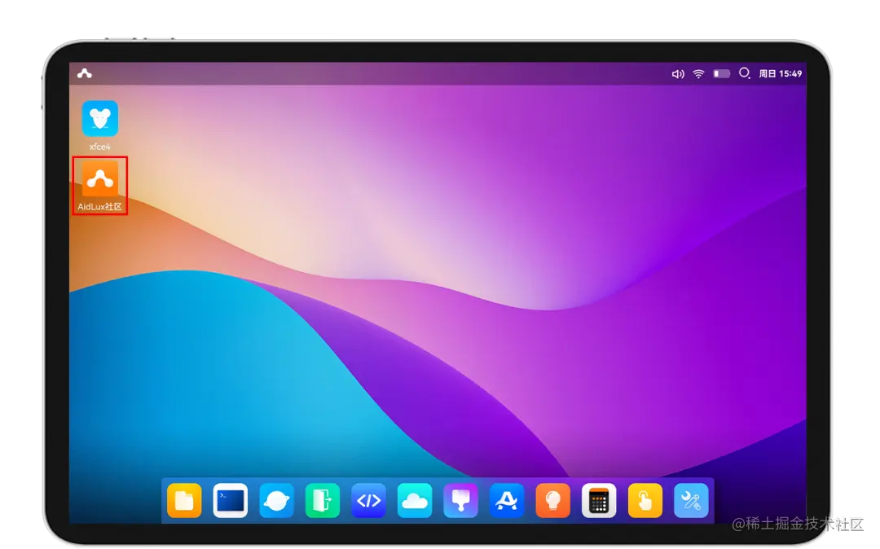Click the green door exit icon in dock
This screenshot has width=880, height=549.
pos(323,500)
